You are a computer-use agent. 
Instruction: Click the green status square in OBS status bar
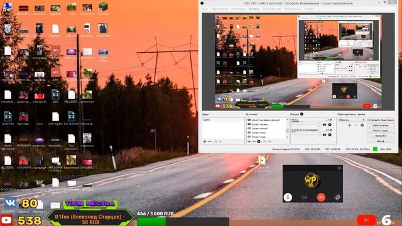coord(375,149)
